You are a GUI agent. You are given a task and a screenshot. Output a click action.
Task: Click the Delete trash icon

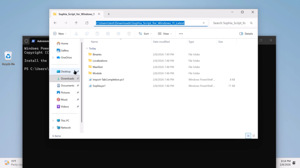(x=129, y=34)
